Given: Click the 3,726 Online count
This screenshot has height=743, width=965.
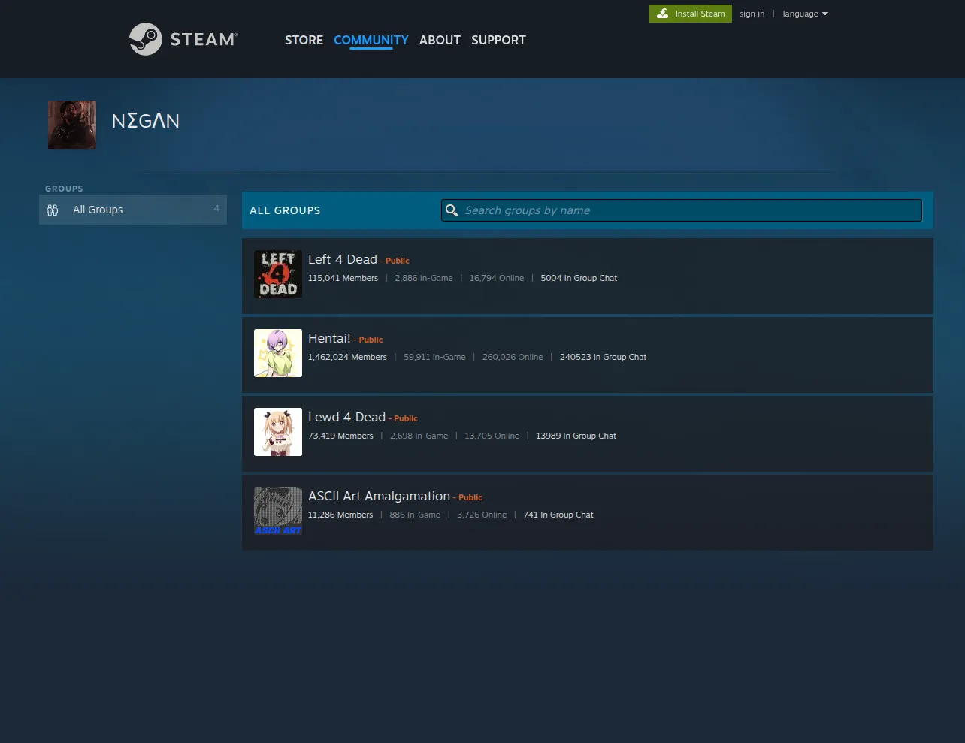Looking at the screenshot, I should [x=482, y=515].
